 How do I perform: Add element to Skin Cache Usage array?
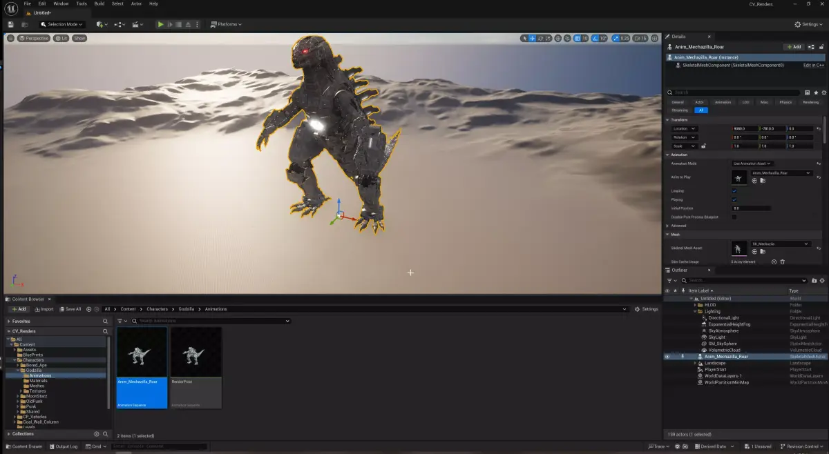774,262
